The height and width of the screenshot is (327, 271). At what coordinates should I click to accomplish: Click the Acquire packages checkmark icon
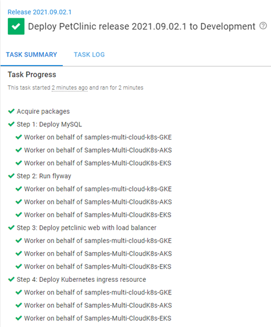11,111
